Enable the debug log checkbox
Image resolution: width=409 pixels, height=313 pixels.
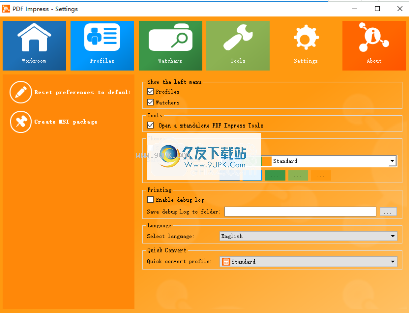point(150,200)
